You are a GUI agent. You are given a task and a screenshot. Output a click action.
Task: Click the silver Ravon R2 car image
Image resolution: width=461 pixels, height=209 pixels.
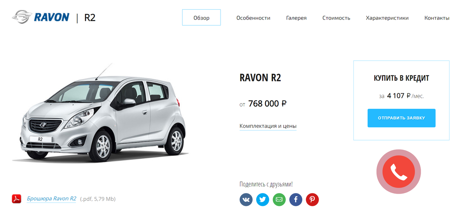(x=101, y=115)
